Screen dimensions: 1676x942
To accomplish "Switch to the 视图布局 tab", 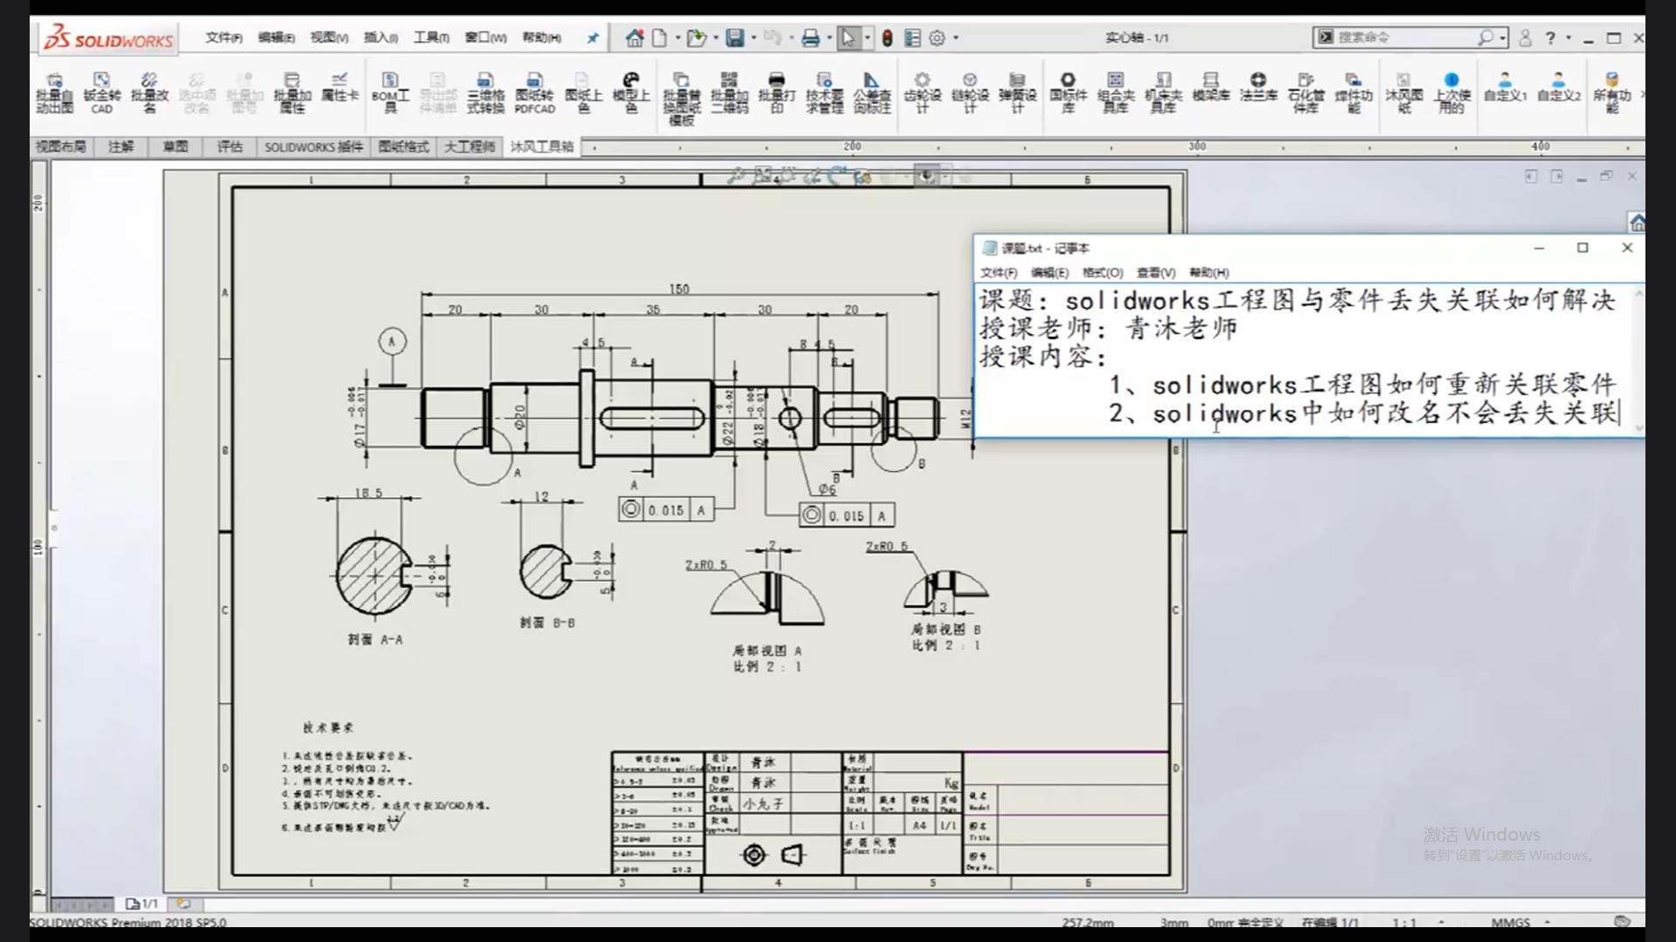I will (x=60, y=147).
